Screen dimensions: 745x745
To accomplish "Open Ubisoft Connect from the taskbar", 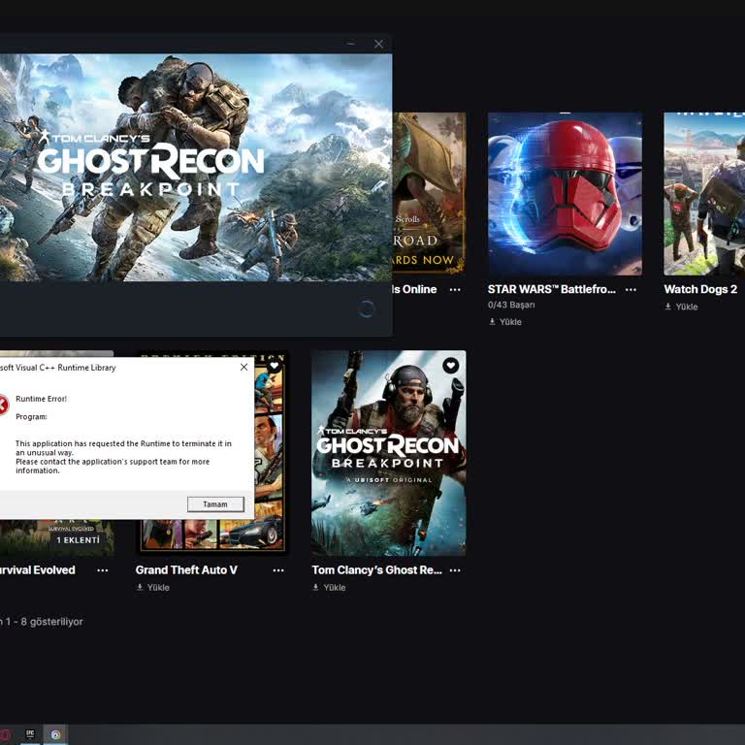I will [55, 734].
